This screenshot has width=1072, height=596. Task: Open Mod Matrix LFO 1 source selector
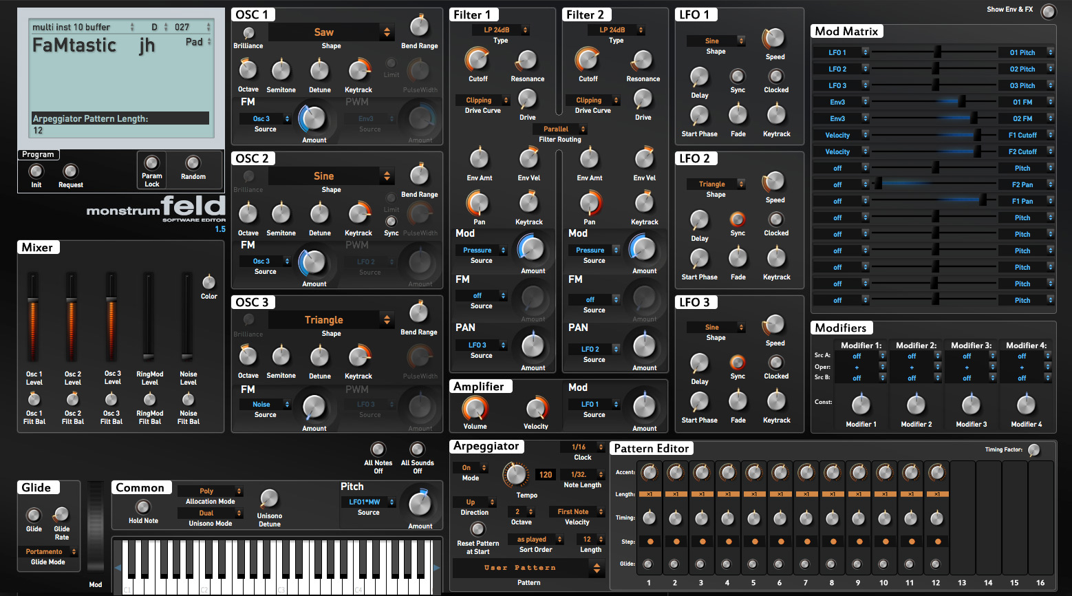click(x=841, y=52)
